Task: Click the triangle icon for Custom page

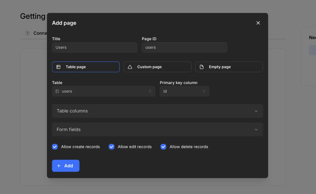Action: point(130,67)
